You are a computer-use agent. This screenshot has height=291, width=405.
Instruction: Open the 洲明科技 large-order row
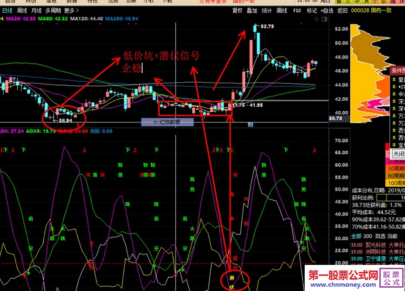pyautogui.click(x=377, y=252)
